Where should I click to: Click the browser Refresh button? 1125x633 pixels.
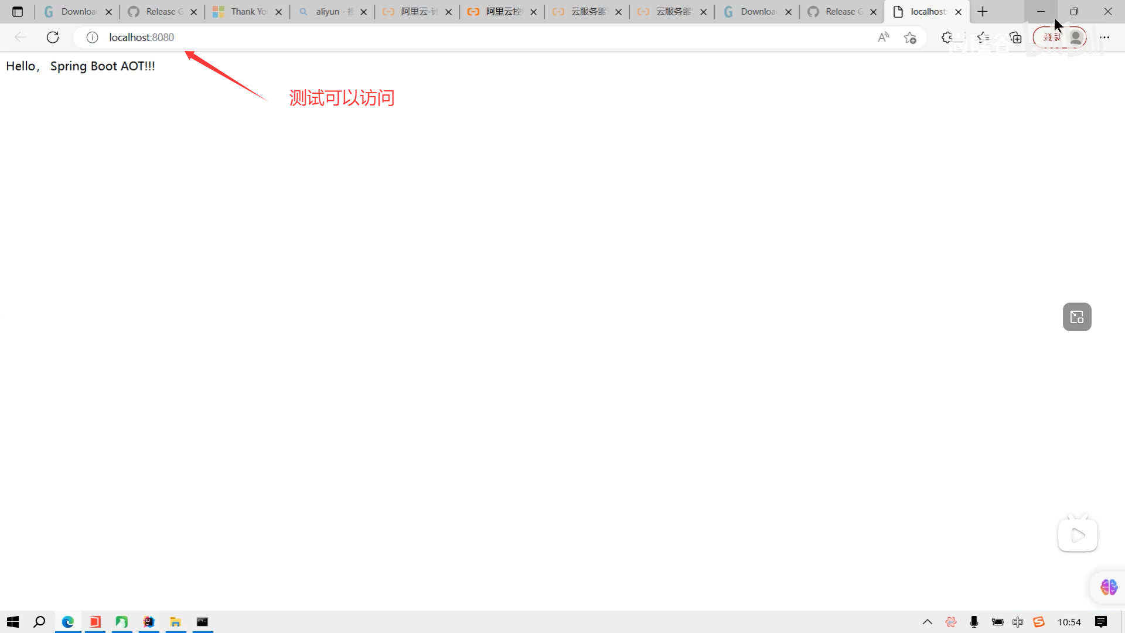53,38
